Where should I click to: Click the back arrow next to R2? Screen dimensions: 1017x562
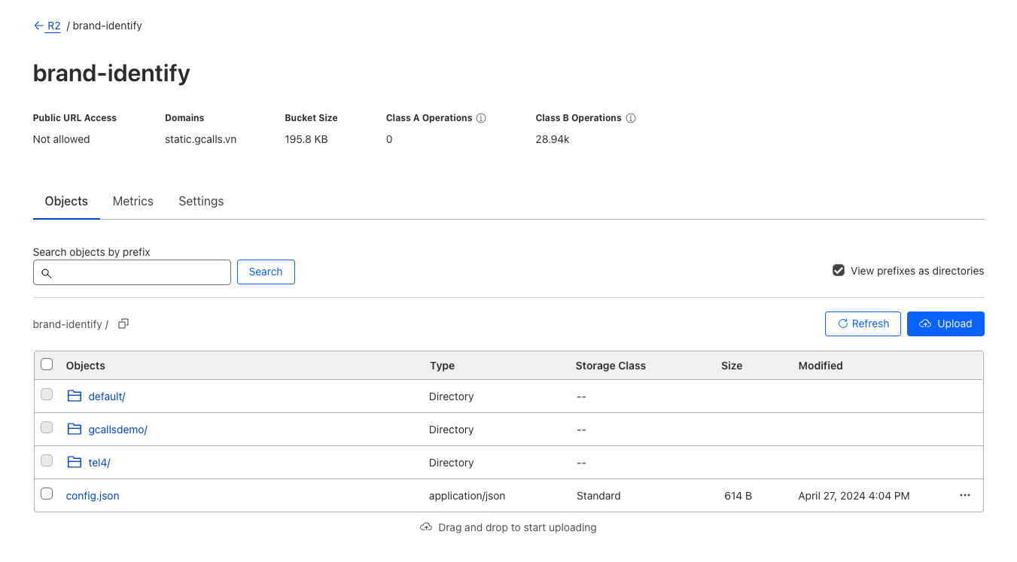tap(39, 26)
